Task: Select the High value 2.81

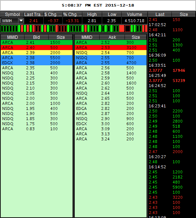Action: 92,21
